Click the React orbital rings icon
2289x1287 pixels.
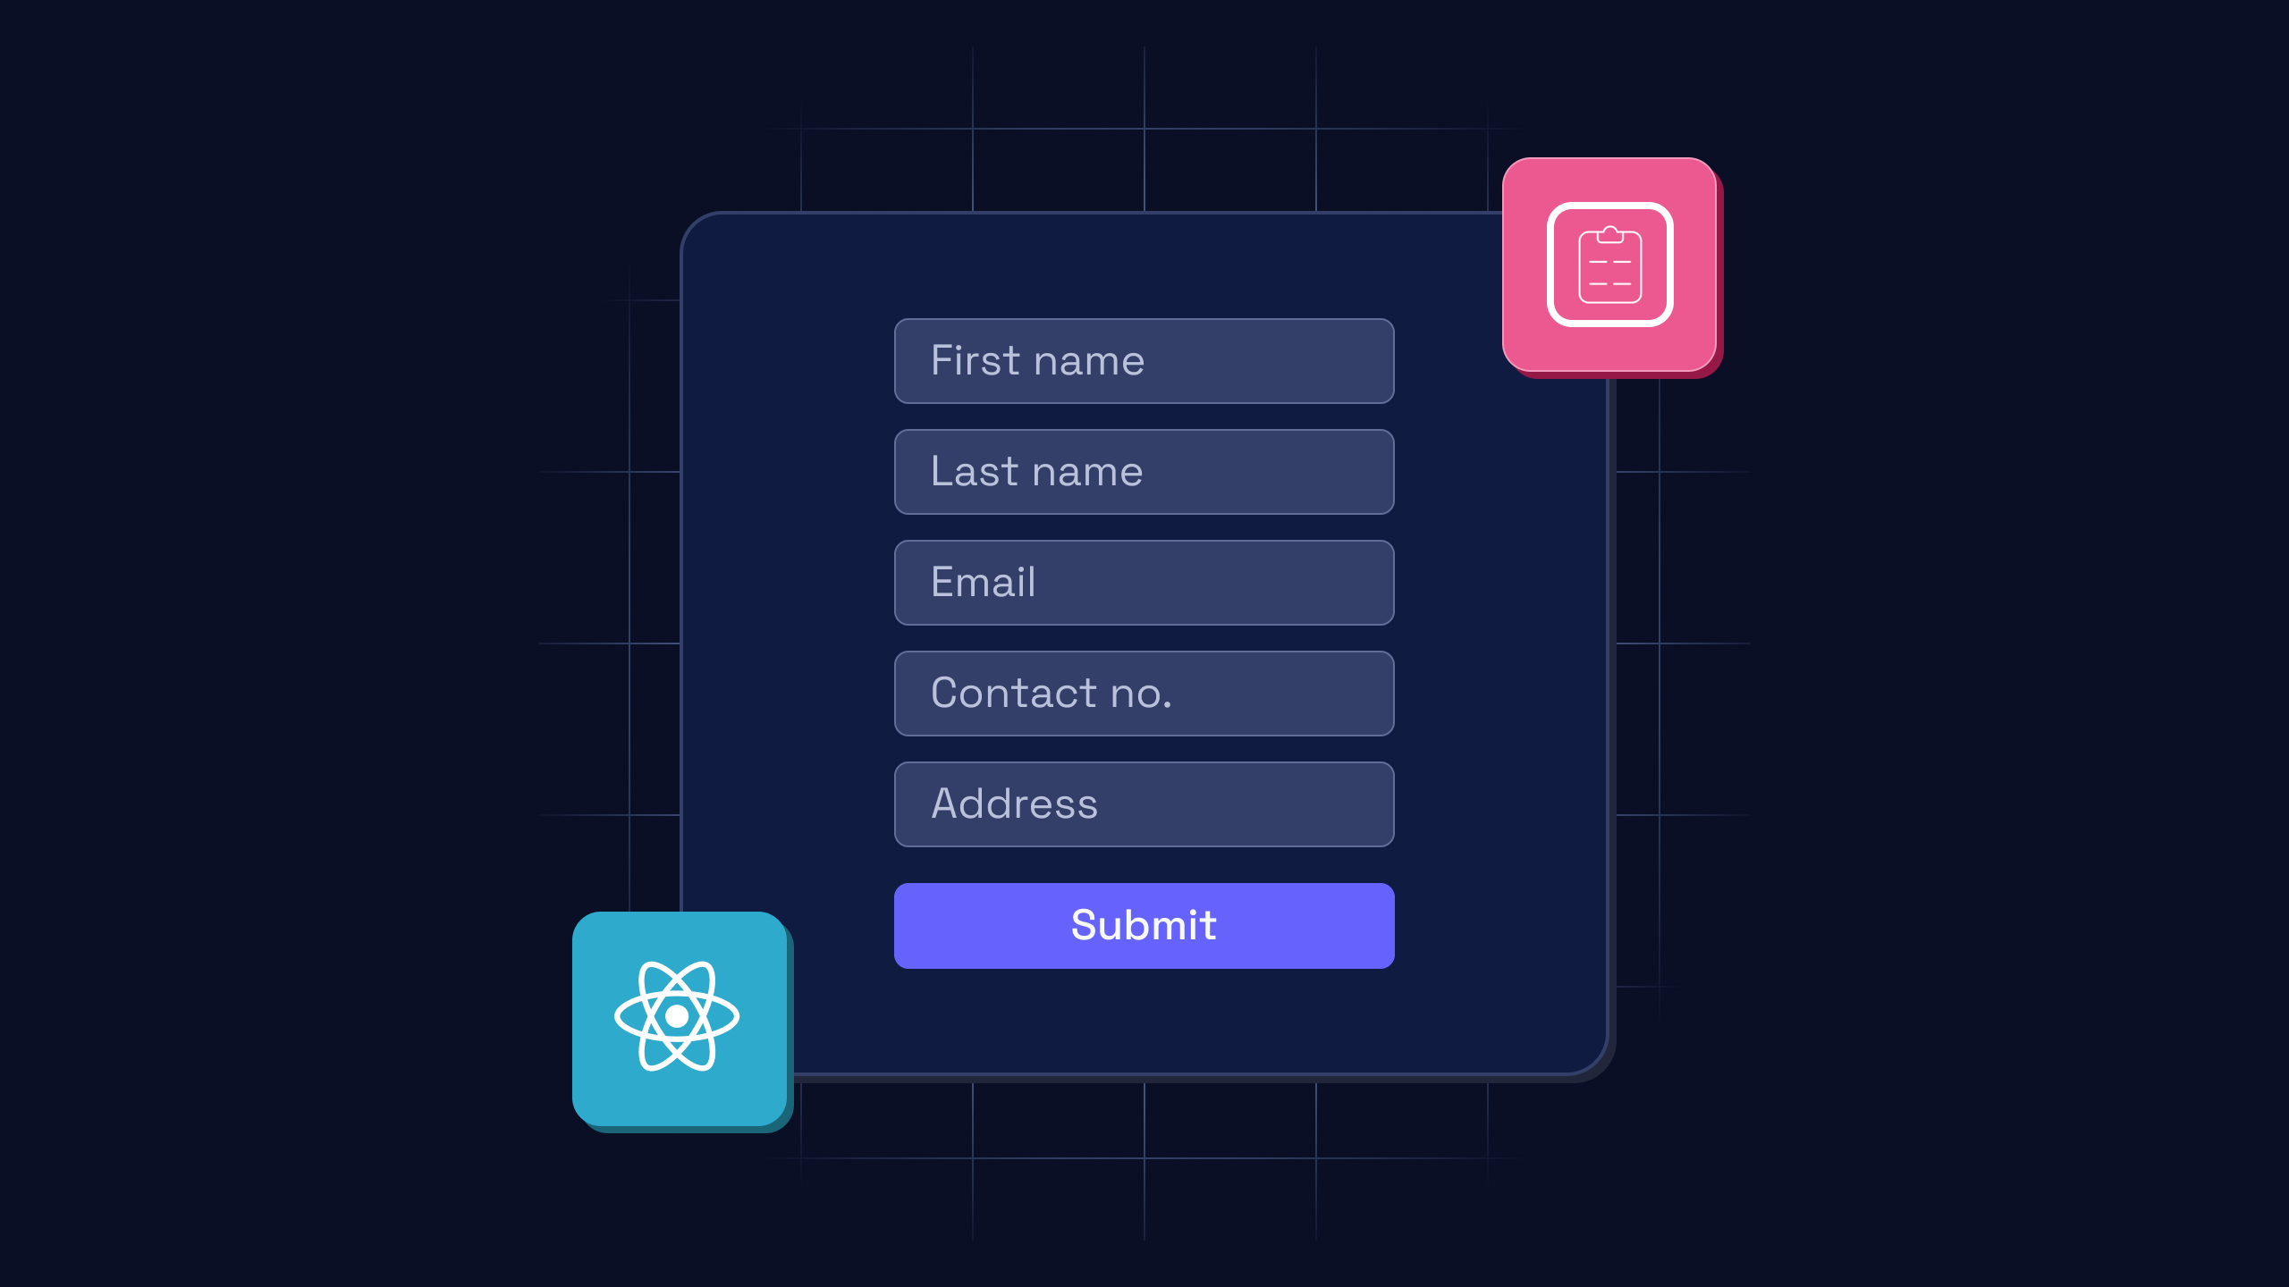pos(680,1017)
